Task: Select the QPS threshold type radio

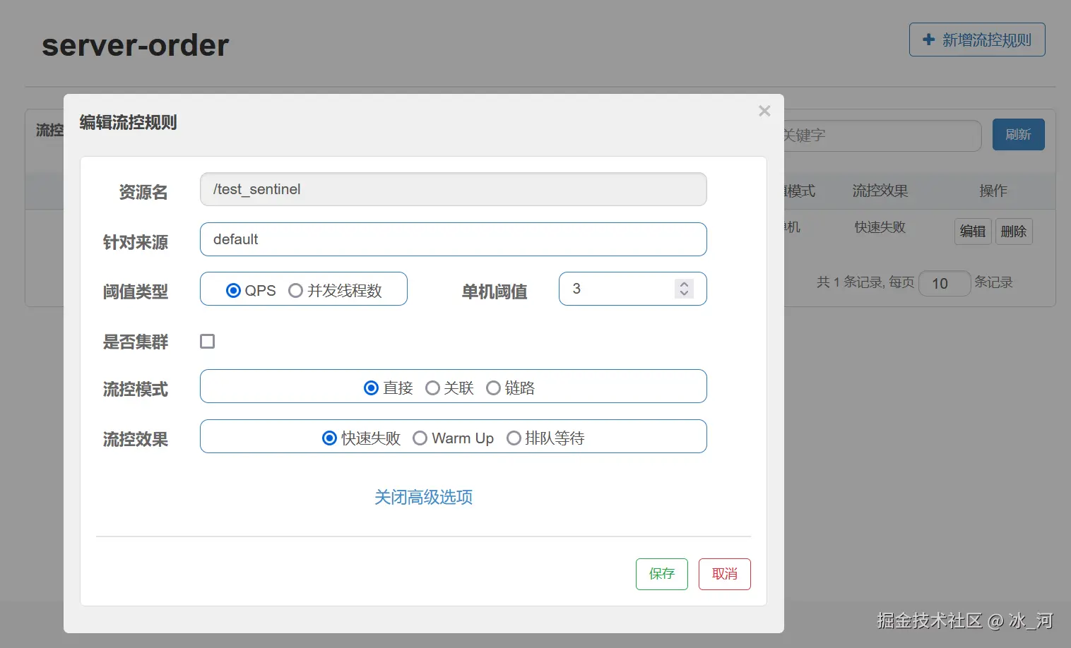Action: (x=233, y=290)
